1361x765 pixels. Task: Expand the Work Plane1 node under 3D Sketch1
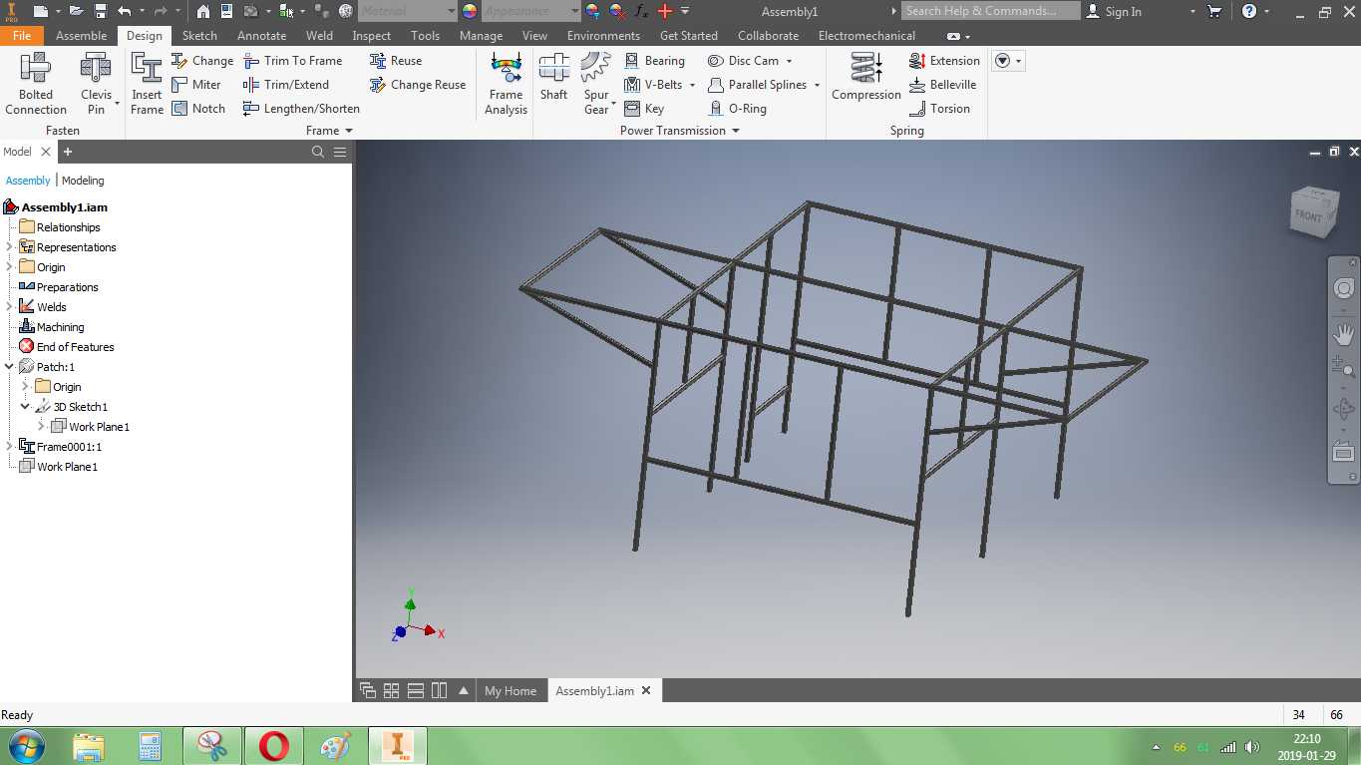(42, 426)
